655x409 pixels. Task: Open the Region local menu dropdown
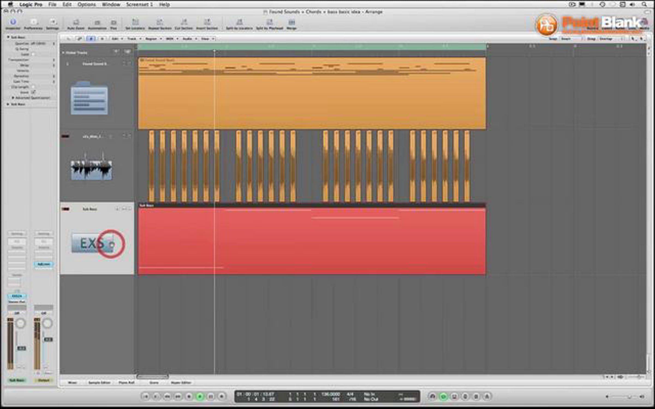pos(153,39)
